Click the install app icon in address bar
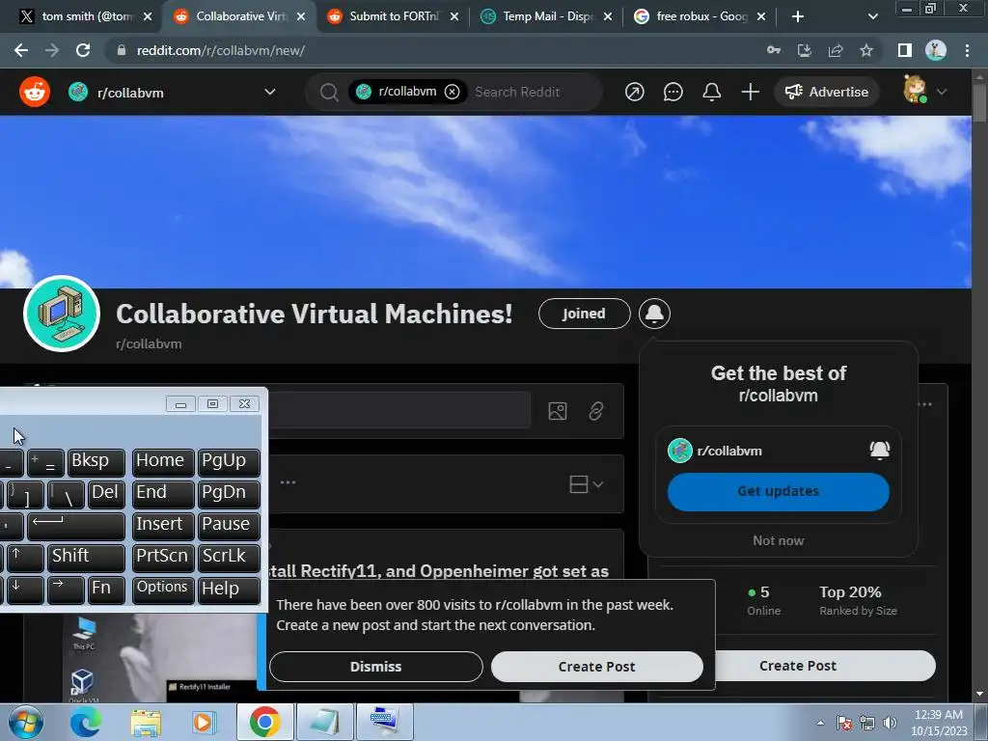Screen dimensions: 988x741 [x=804, y=50]
